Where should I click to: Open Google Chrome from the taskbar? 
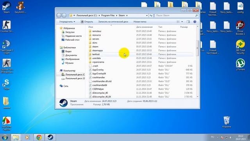(x=39, y=137)
